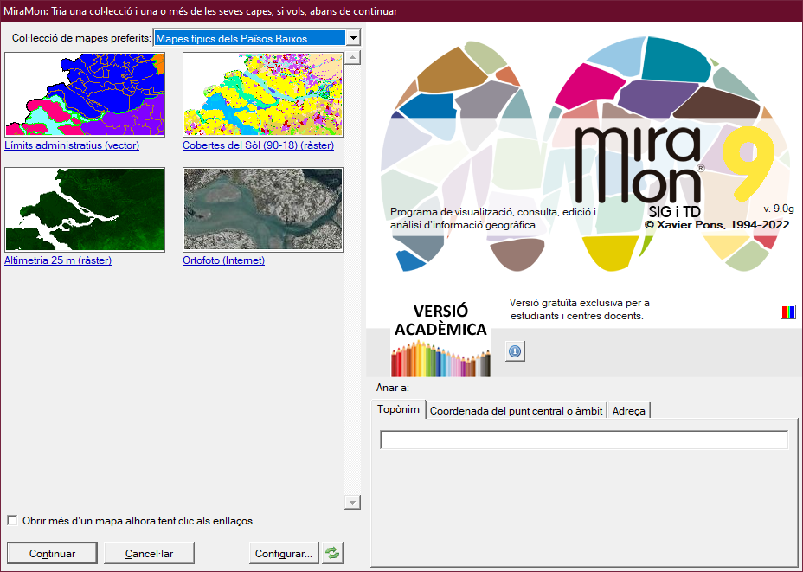Click the 'Anar a:' label
The height and width of the screenshot is (572, 803).
(x=393, y=388)
